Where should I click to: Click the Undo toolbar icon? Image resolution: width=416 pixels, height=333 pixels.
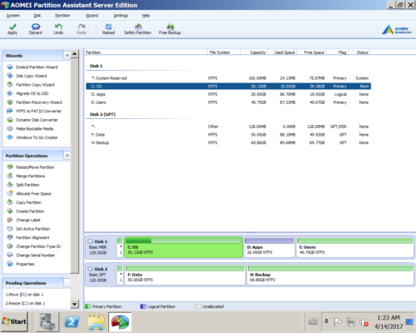pyautogui.click(x=58, y=29)
